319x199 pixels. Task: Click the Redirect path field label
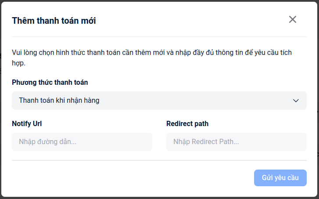coord(187,123)
